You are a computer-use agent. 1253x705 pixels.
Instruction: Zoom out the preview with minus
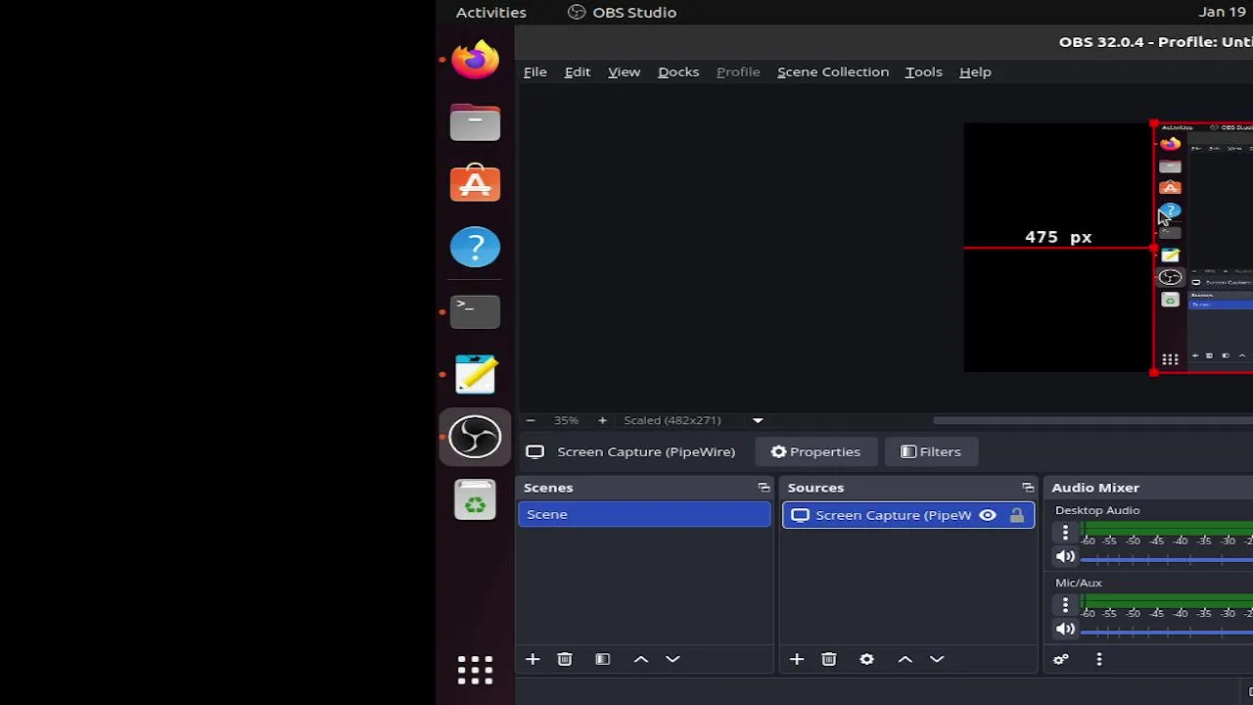[530, 420]
